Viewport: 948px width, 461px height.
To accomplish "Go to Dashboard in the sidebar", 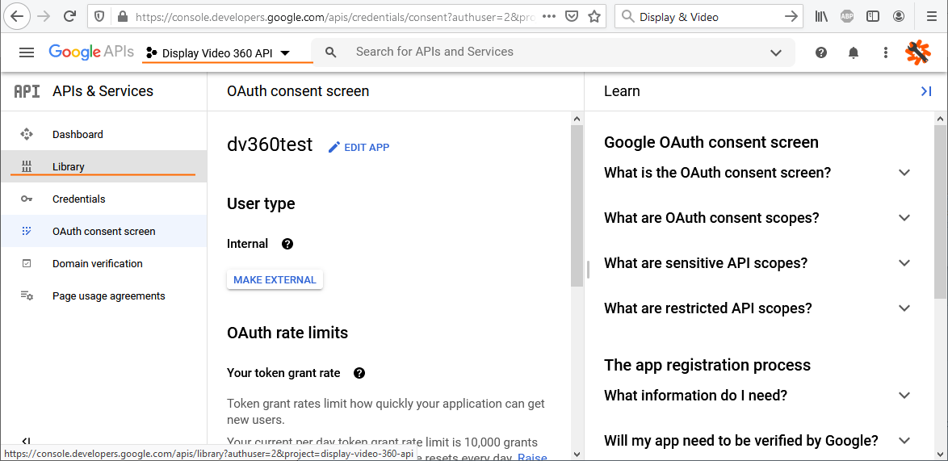I will (78, 135).
